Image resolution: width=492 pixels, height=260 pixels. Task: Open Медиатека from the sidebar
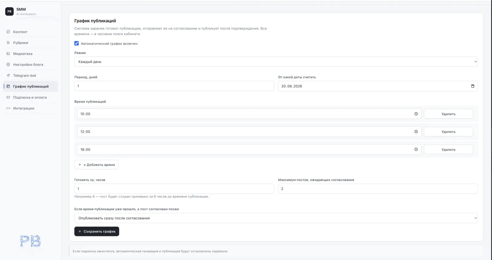(x=30, y=53)
